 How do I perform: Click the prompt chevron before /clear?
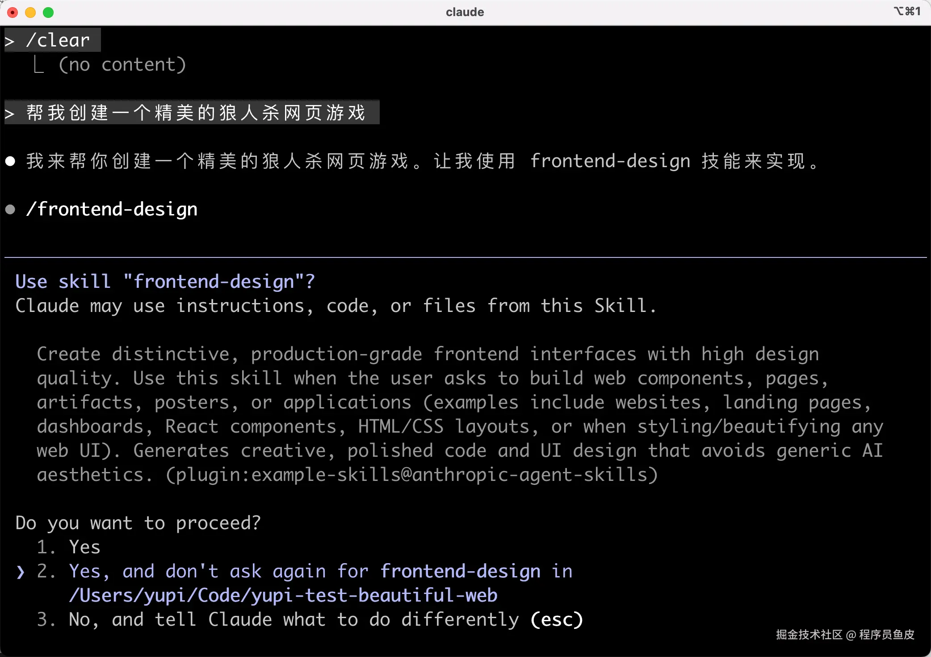10,41
